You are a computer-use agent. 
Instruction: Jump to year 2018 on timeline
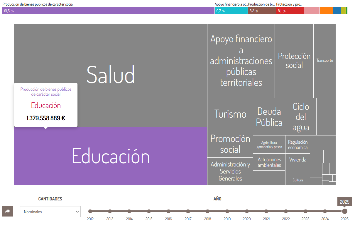(x=207, y=211)
